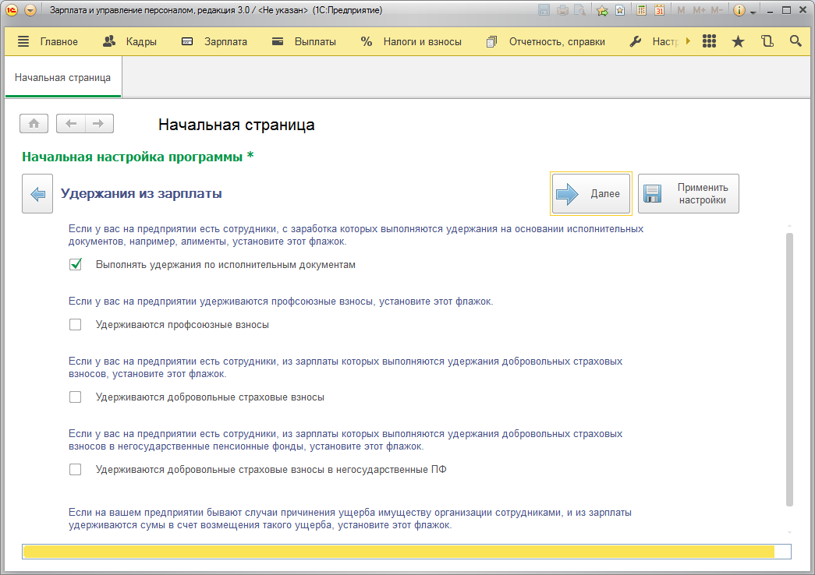Open the functions menu grid icon

coord(709,41)
